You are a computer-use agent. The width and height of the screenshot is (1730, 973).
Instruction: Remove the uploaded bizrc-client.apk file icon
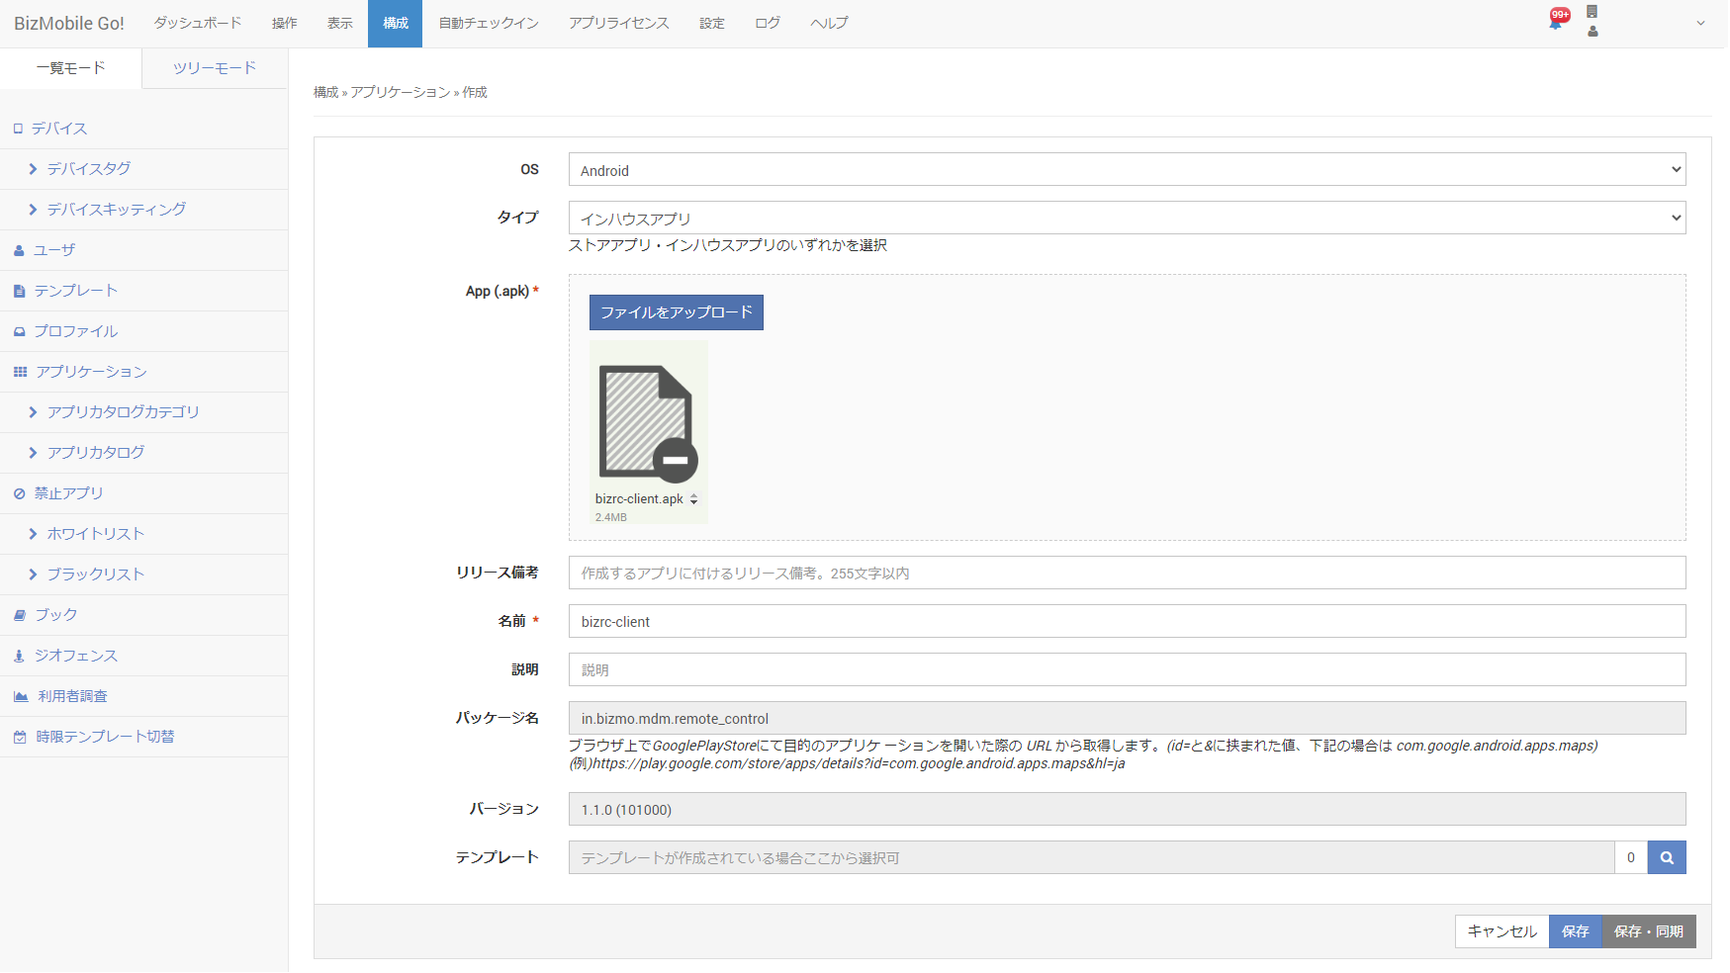[x=676, y=460]
